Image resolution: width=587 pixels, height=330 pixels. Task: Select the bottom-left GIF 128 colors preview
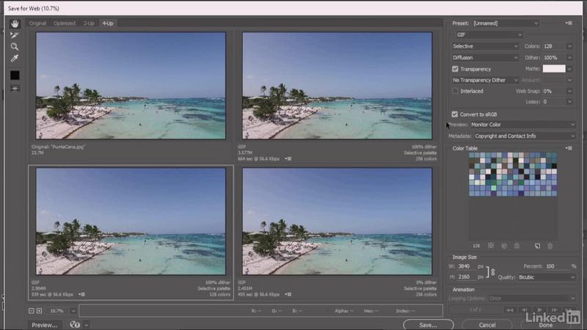131,221
